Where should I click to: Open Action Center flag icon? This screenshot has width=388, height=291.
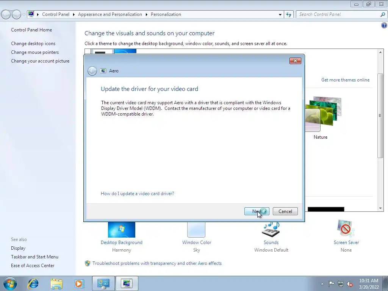click(331, 284)
